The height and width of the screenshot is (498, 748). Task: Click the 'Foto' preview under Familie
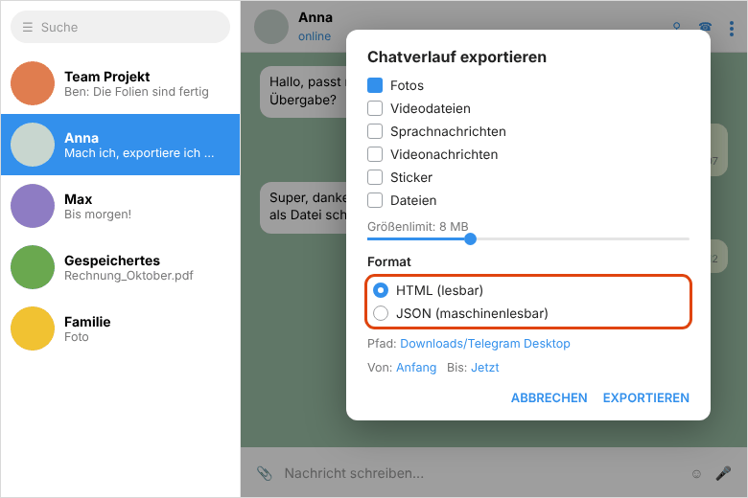77,336
